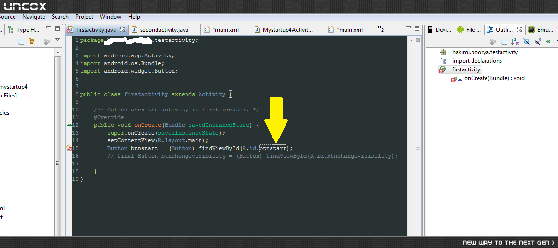
Task: Select hakimi.poorya.testactivity package in Outline
Action: point(485,52)
